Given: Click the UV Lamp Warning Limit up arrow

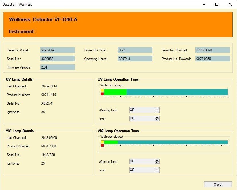Looking at the screenshot, I should pos(157,109).
